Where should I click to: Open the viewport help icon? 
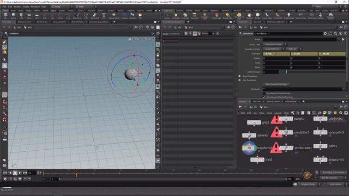[158, 34]
